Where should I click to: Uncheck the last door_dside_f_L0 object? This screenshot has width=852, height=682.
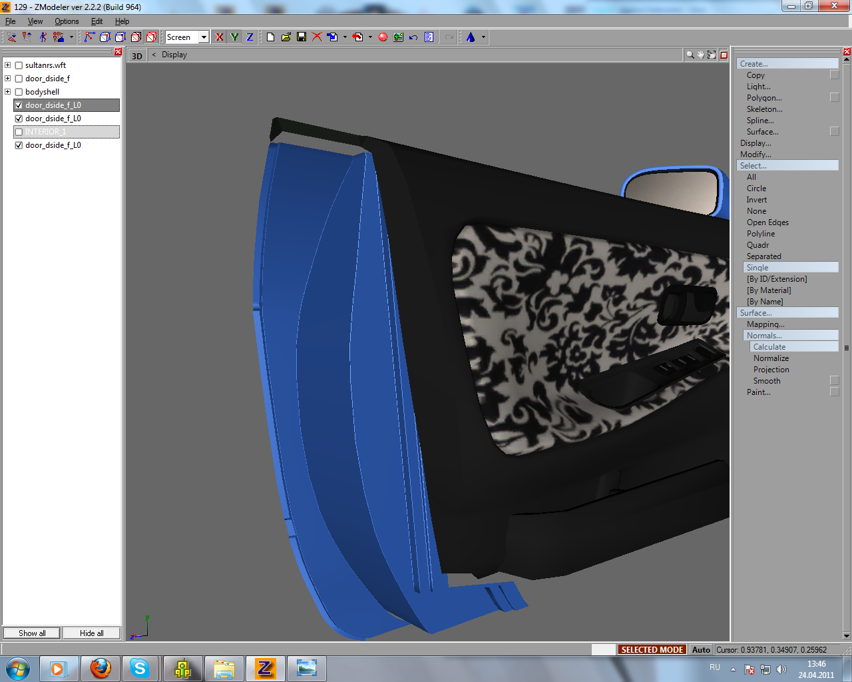(19, 145)
